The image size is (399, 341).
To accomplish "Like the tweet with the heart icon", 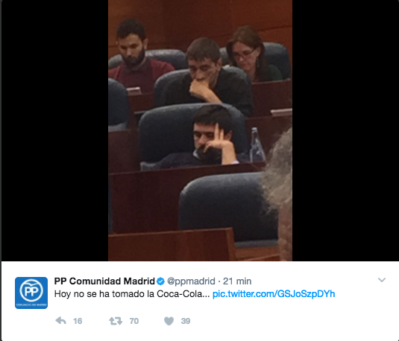I will tap(169, 321).
